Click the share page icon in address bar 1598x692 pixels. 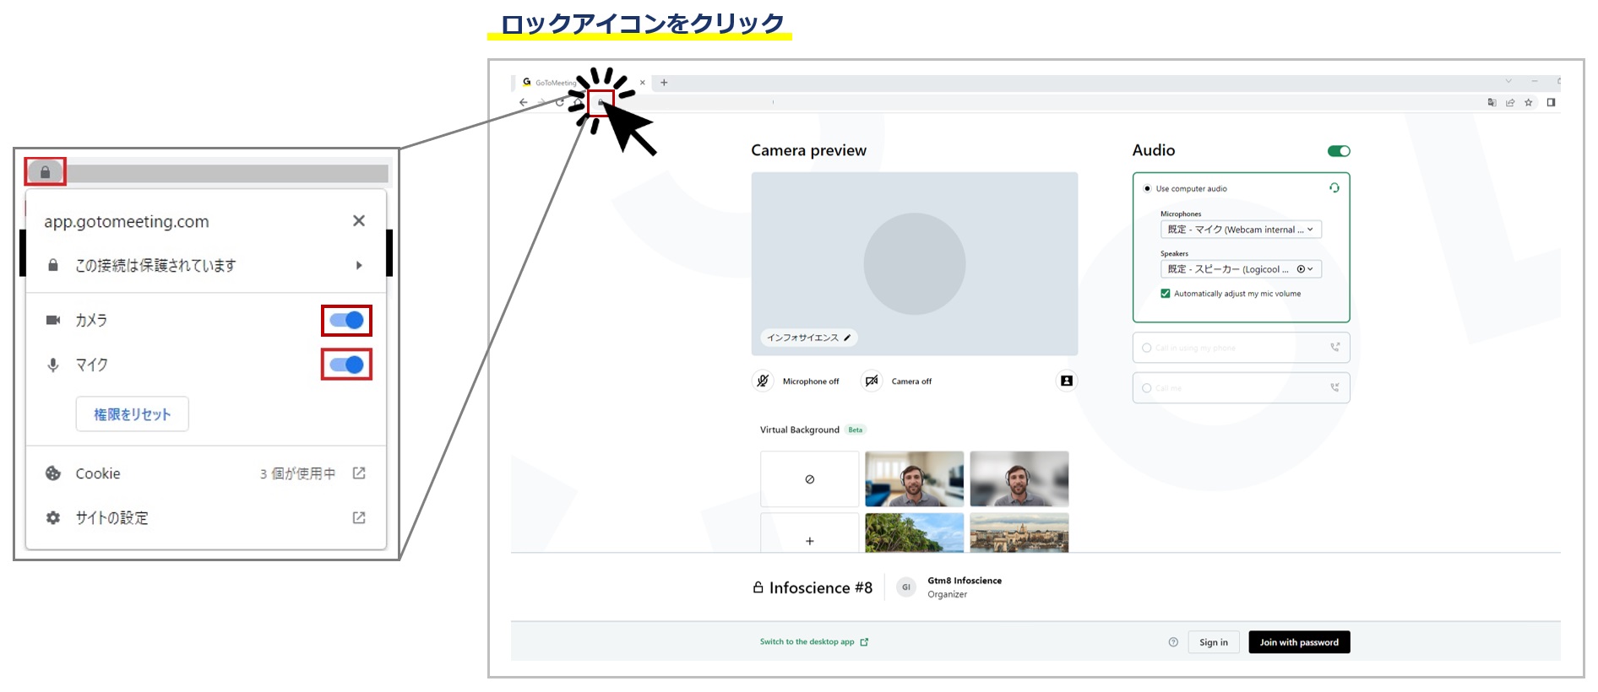click(1510, 102)
